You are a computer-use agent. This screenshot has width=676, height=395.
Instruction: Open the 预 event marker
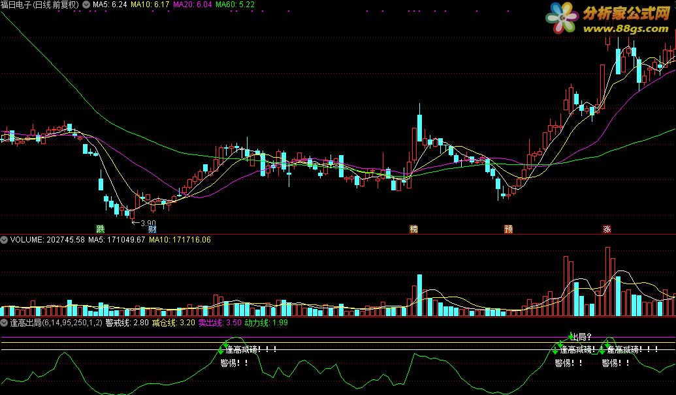[x=508, y=229]
